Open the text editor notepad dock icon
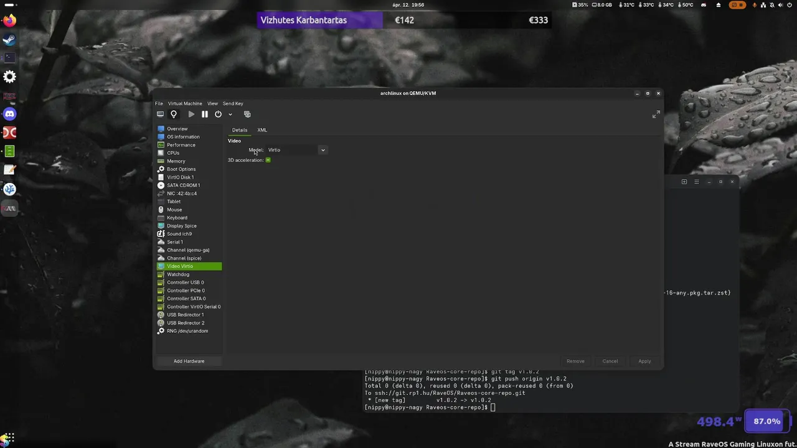 (9, 170)
